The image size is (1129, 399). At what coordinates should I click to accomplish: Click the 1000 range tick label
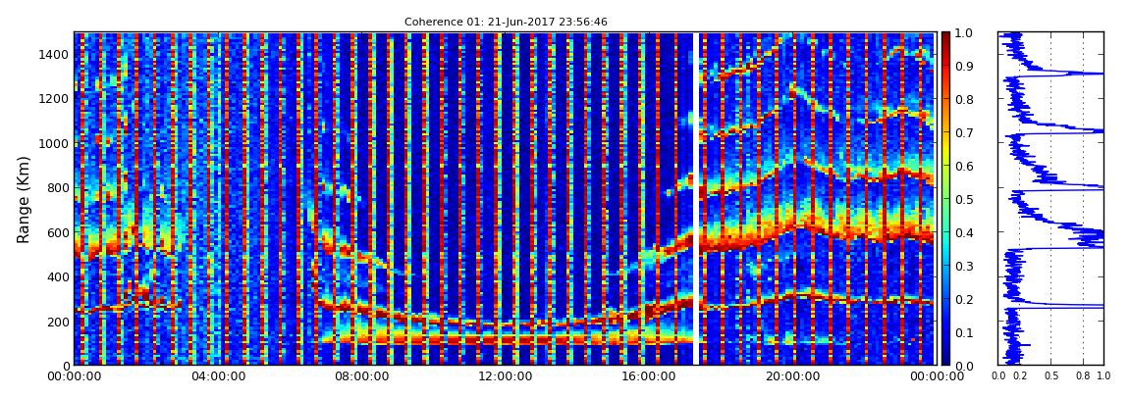pyautogui.click(x=53, y=144)
